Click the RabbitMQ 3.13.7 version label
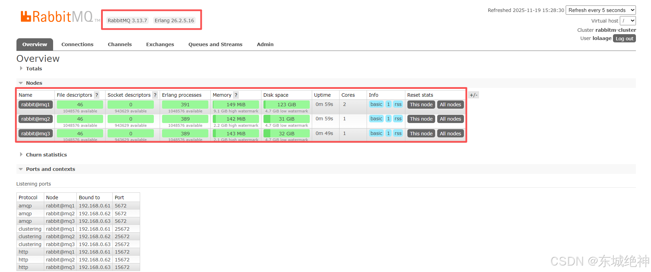The image size is (651, 272). [x=127, y=21]
